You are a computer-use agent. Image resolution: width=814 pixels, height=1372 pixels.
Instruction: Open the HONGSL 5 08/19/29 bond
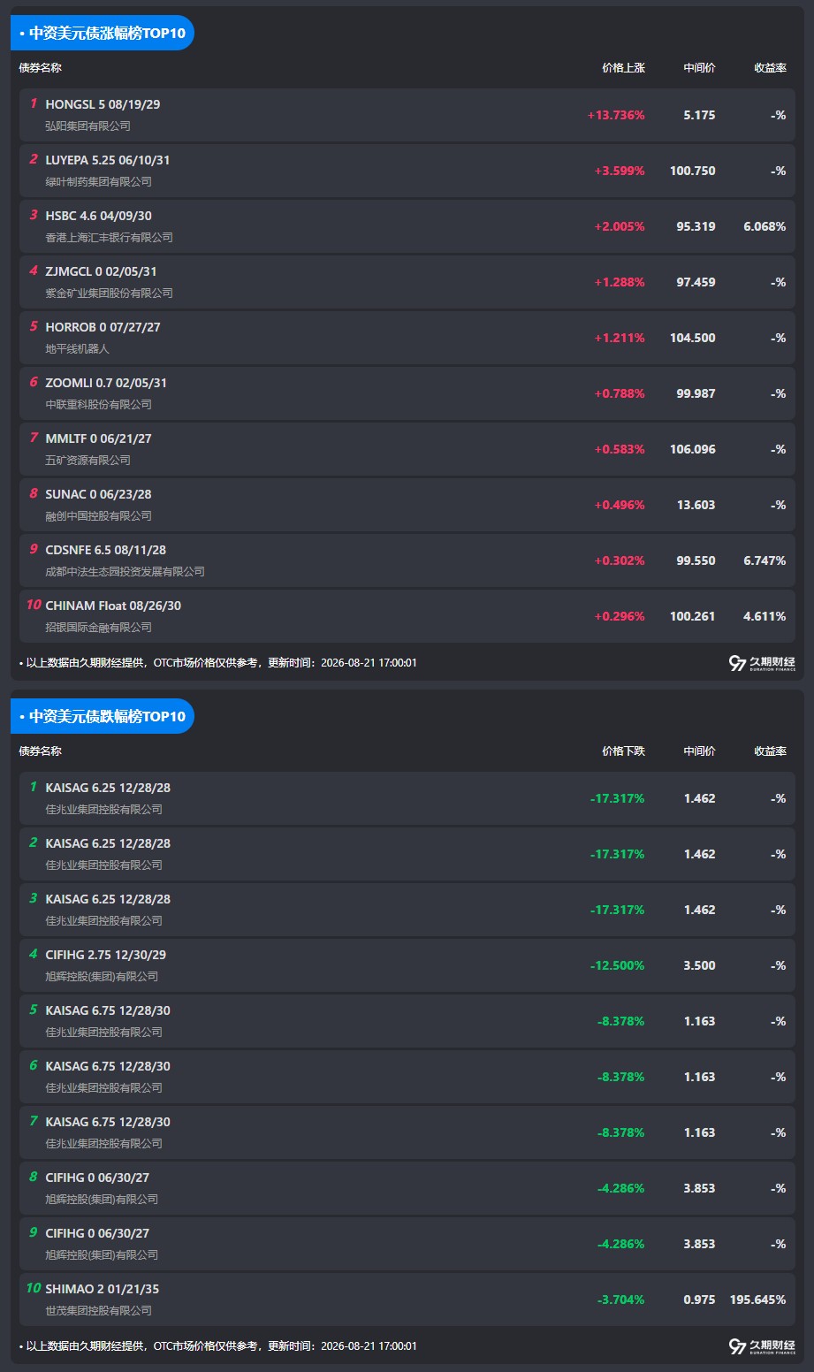[x=103, y=104]
